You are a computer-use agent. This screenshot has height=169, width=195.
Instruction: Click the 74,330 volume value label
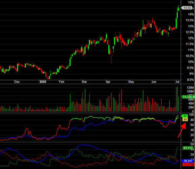click(x=188, y=97)
